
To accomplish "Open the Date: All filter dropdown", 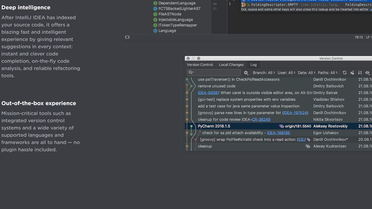I will coord(306,73).
